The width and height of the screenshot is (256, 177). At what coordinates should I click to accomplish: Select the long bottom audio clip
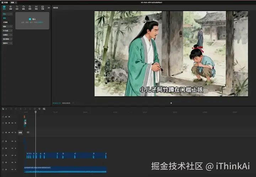click(65, 170)
